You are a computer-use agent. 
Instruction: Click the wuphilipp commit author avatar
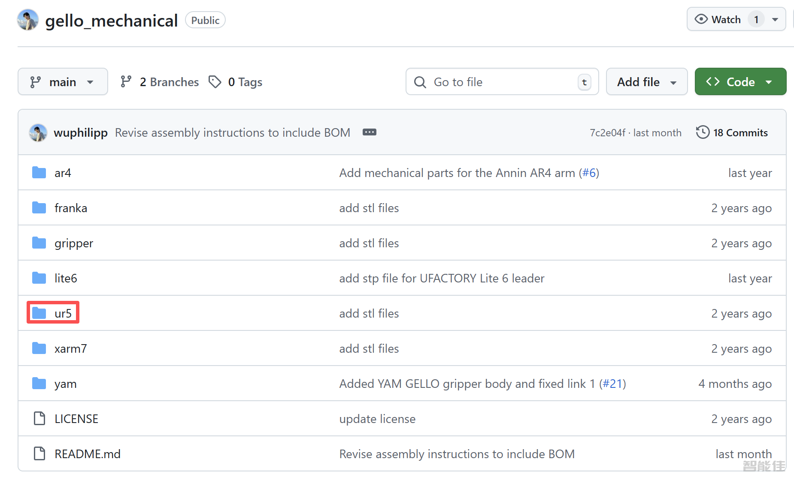point(38,133)
